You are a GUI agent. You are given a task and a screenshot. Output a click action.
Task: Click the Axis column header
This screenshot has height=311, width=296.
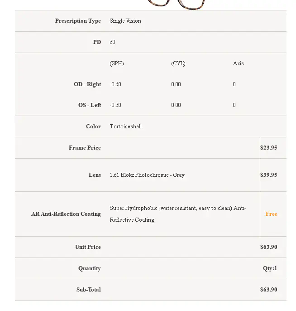point(238,63)
